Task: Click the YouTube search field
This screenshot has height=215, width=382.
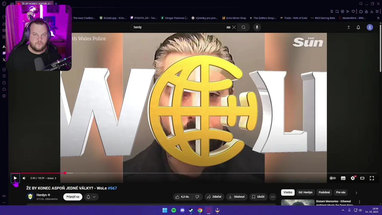Action: click(178, 27)
